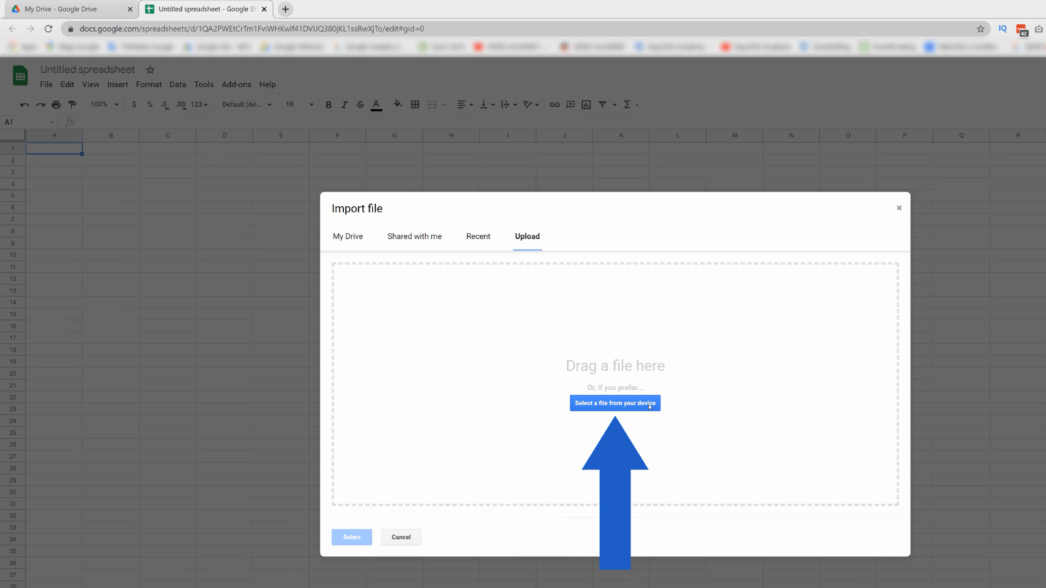Select the Paint format tool
The height and width of the screenshot is (588, 1046).
(72, 104)
